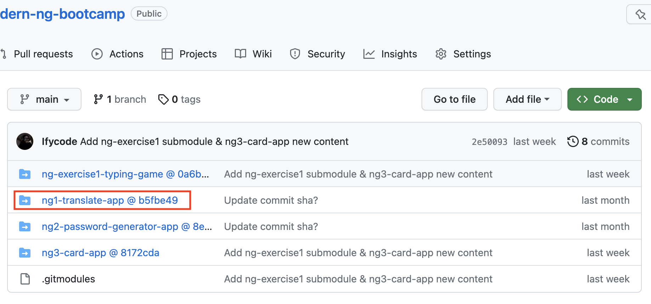Click the branch icon beside 1 branch

pyautogui.click(x=98, y=100)
